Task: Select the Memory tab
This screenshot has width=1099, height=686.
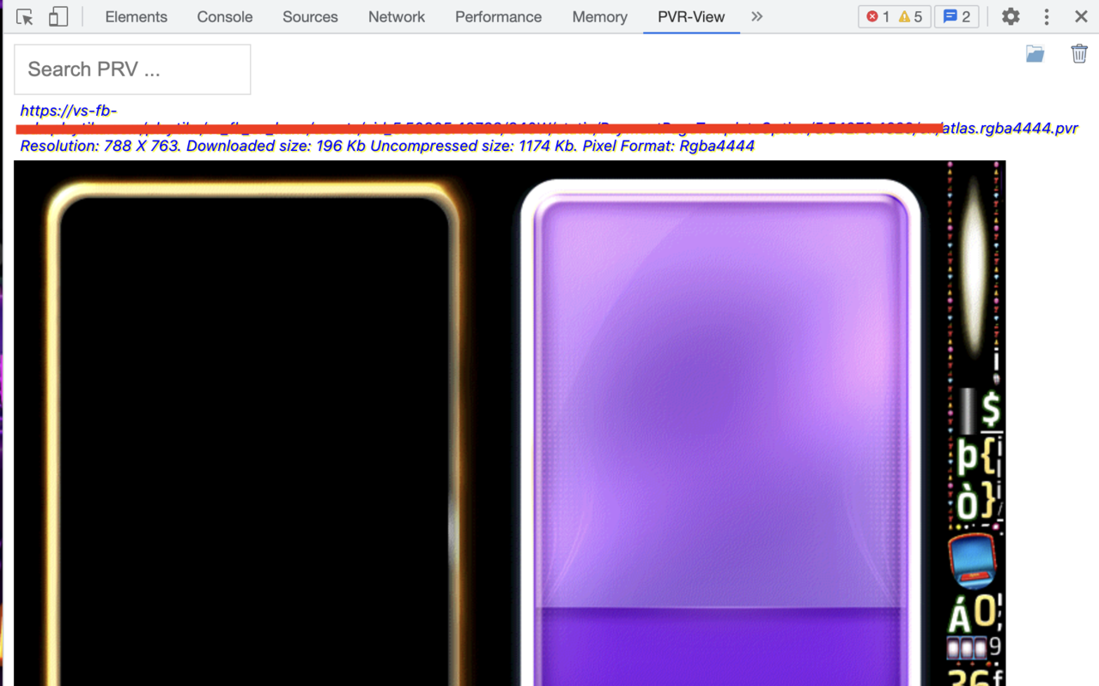Action: 599,16
